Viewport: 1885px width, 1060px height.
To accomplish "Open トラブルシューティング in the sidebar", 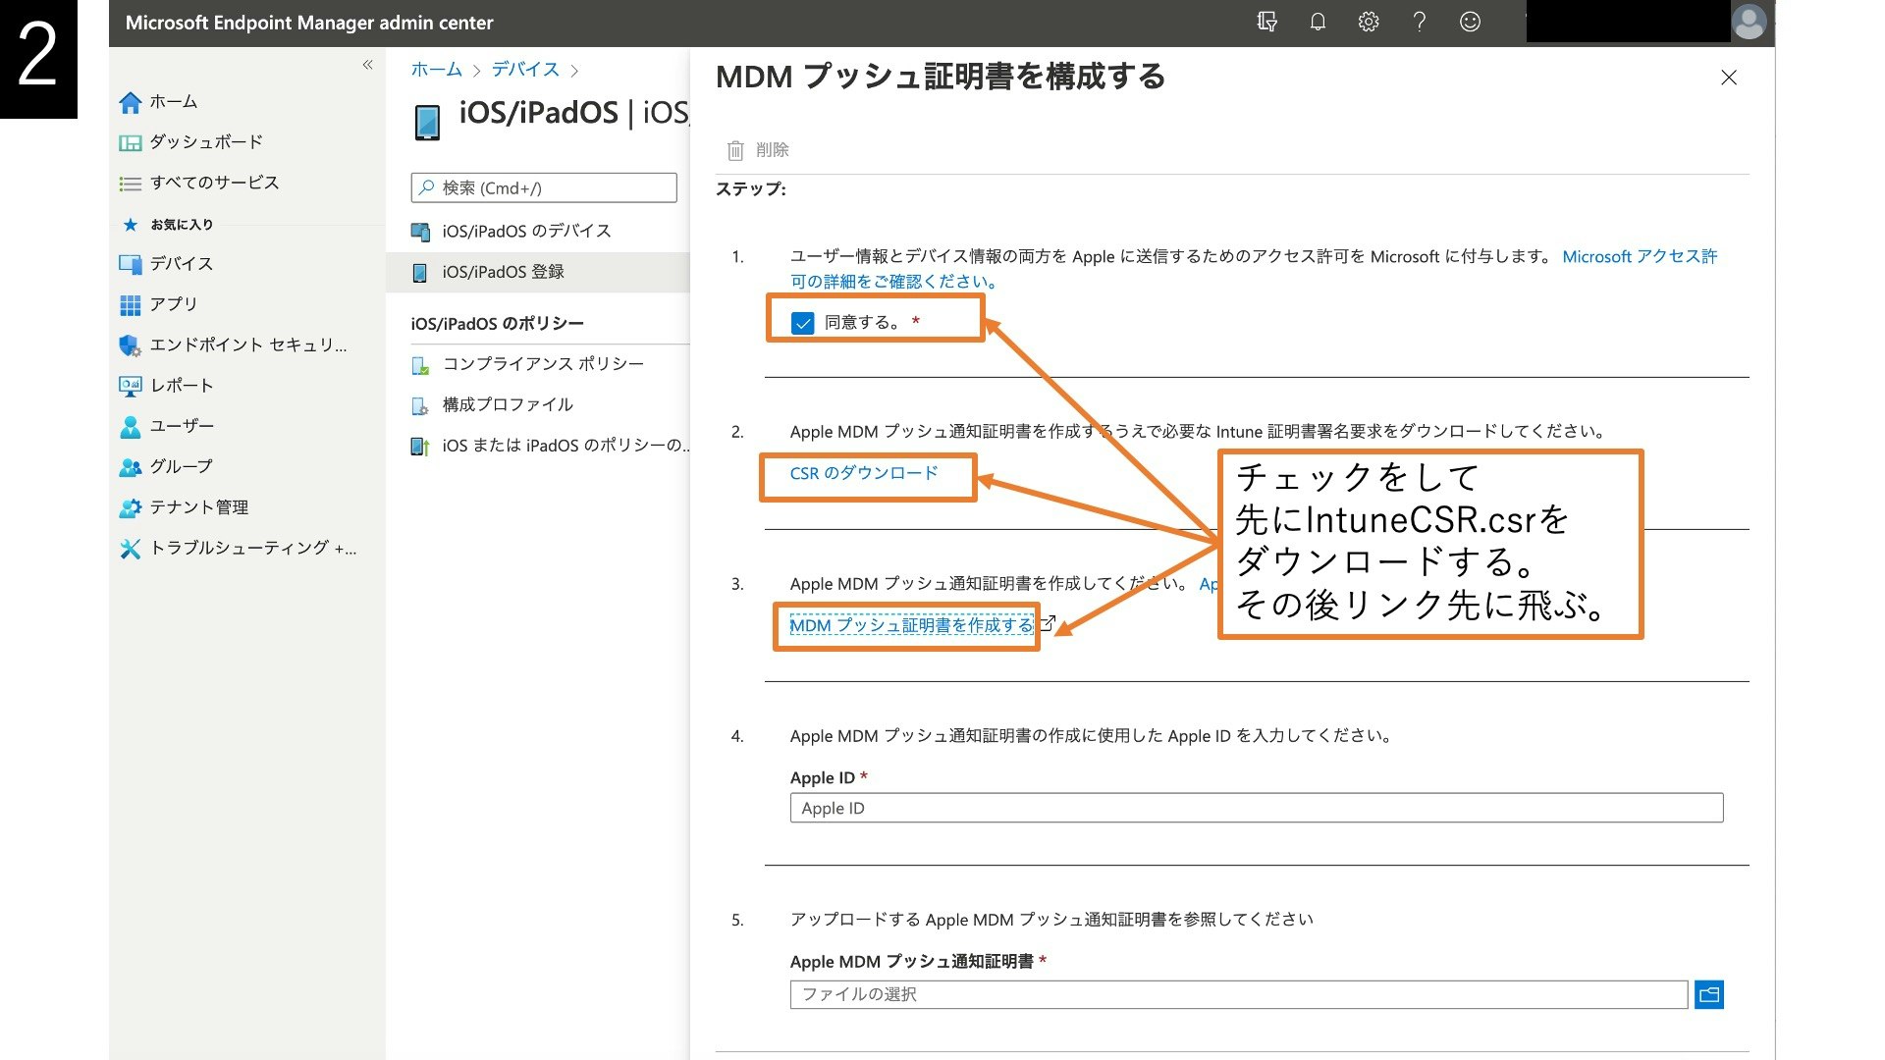I will (238, 549).
